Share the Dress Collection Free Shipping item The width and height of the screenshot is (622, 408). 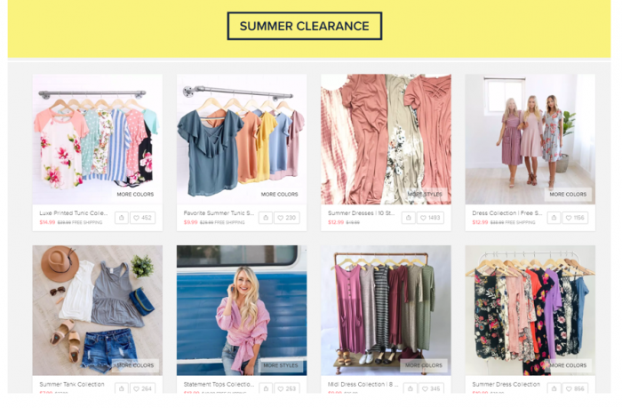554,218
